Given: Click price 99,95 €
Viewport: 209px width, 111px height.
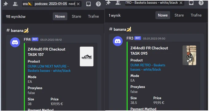Looking at the screenshot, I should click(x=159, y=103).
